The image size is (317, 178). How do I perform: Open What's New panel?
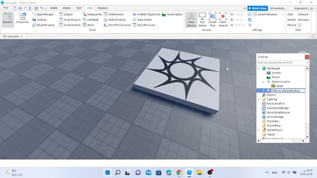pyautogui.click(x=258, y=8)
